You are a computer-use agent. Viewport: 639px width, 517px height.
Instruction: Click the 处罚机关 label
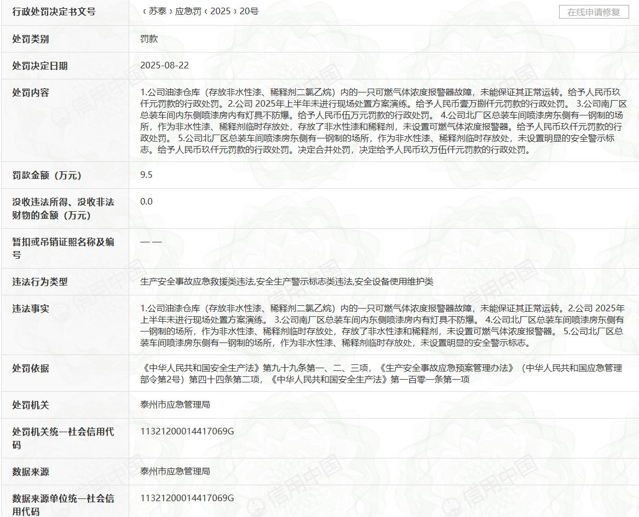click(31, 405)
